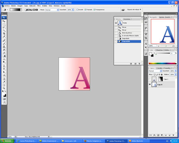Choose the radial gradient type icon
Viewport: 179px width, 143px height.
(29, 10)
